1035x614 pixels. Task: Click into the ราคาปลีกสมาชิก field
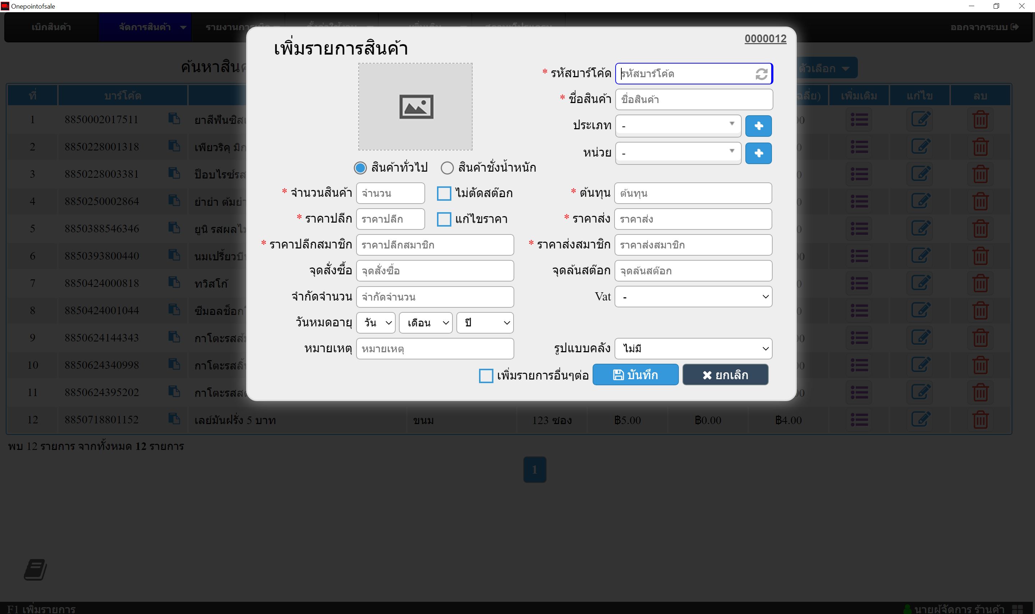pos(435,245)
